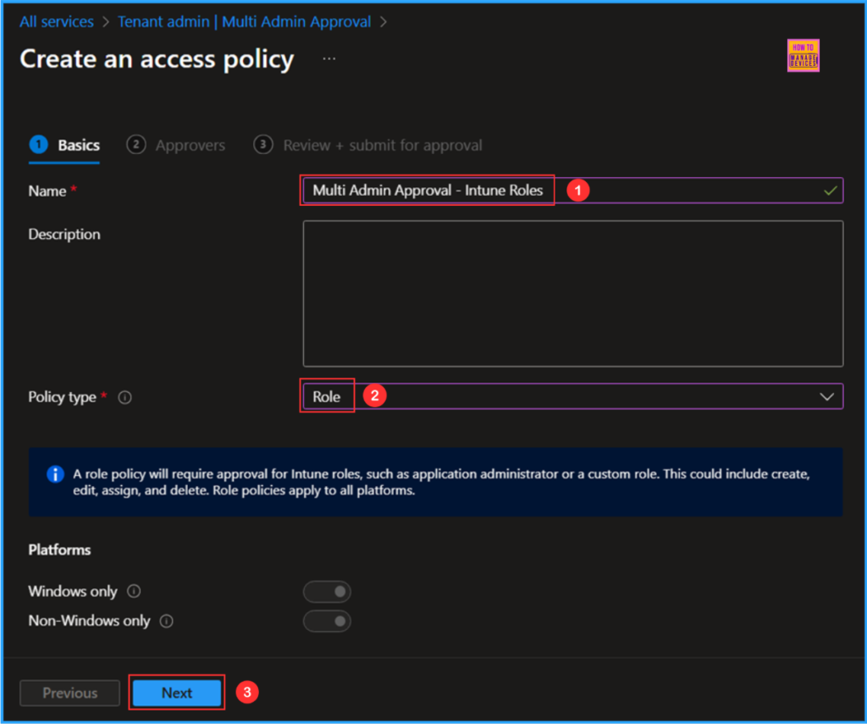
Task: Navigate to All services breadcrumb
Action: point(57,21)
